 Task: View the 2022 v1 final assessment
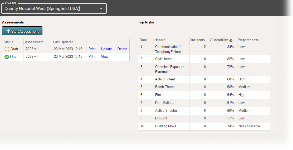tap(105, 56)
